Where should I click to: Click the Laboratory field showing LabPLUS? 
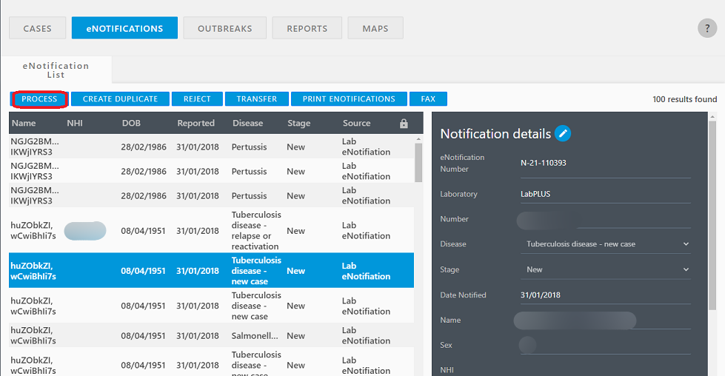point(606,194)
